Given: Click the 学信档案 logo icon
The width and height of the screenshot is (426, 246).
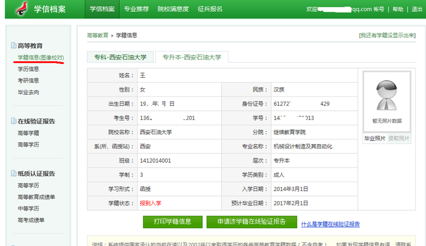Looking at the screenshot, I should [21, 9].
